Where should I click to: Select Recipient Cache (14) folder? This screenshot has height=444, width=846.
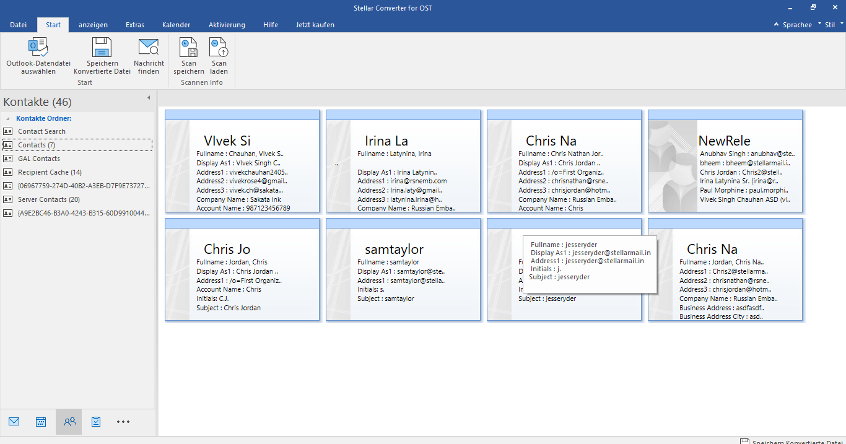point(50,172)
